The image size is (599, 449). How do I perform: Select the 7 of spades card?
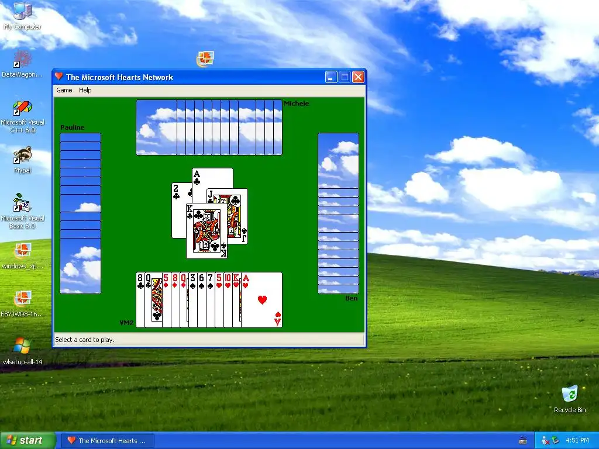pyautogui.click(x=211, y=300)
